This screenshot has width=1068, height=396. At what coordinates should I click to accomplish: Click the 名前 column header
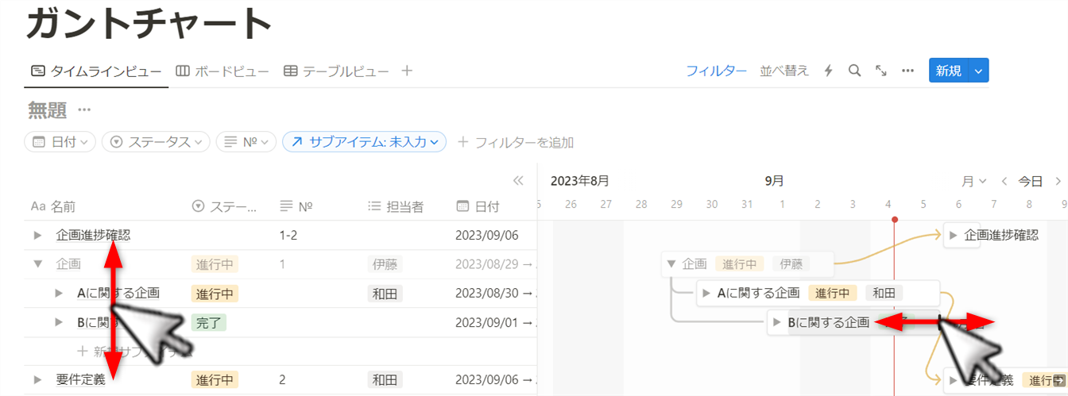tap(53, 206)
